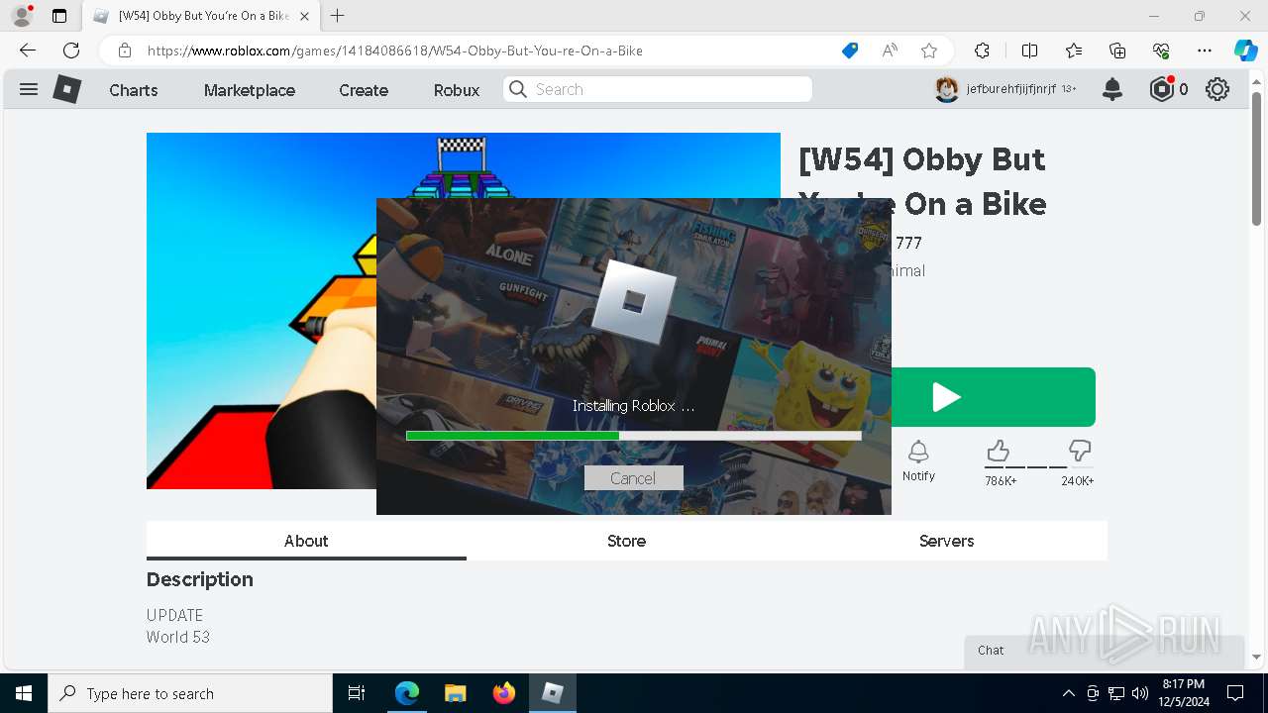Open the Robux balance icon
Screen dimensions: 1268x713
1162,89
